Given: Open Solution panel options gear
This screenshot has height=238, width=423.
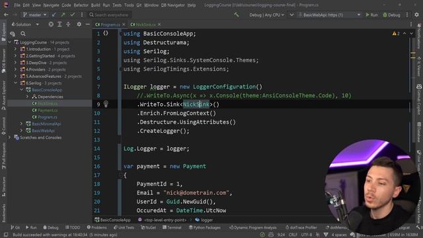Looking at the screenshot, I should 79,24.
